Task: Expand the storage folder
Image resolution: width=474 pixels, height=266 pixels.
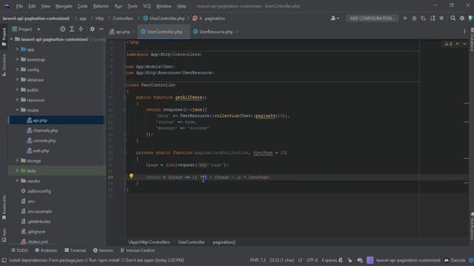Action: pos(17,161)
